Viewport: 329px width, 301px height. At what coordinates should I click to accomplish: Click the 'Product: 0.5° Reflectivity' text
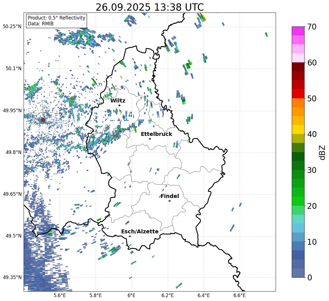pos(56,18)
